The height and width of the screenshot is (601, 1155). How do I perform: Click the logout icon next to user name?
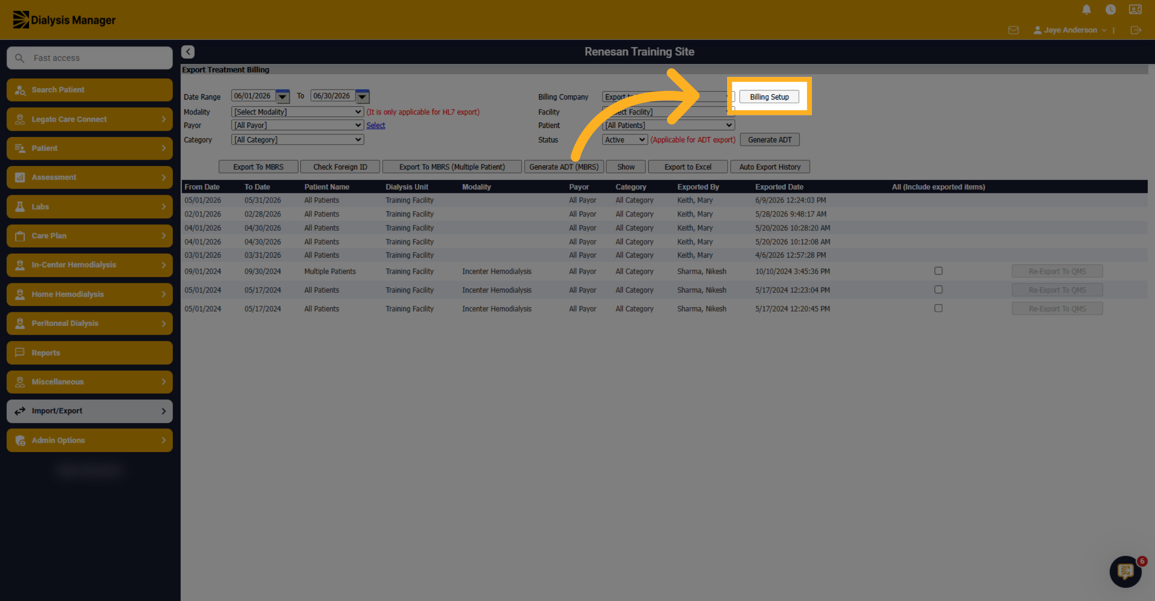(1136, 30)
